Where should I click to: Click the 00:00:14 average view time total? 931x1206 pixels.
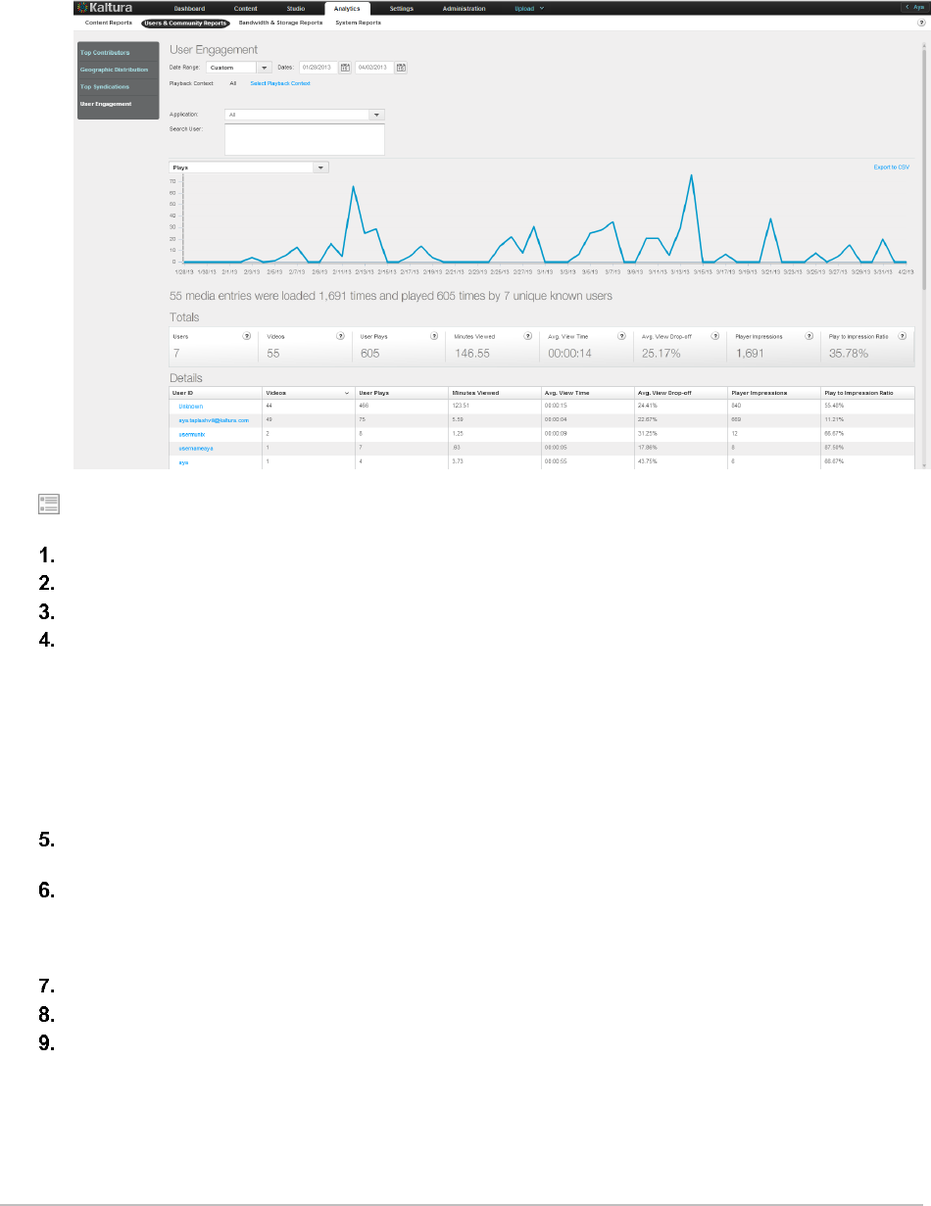tap(569, 353)
